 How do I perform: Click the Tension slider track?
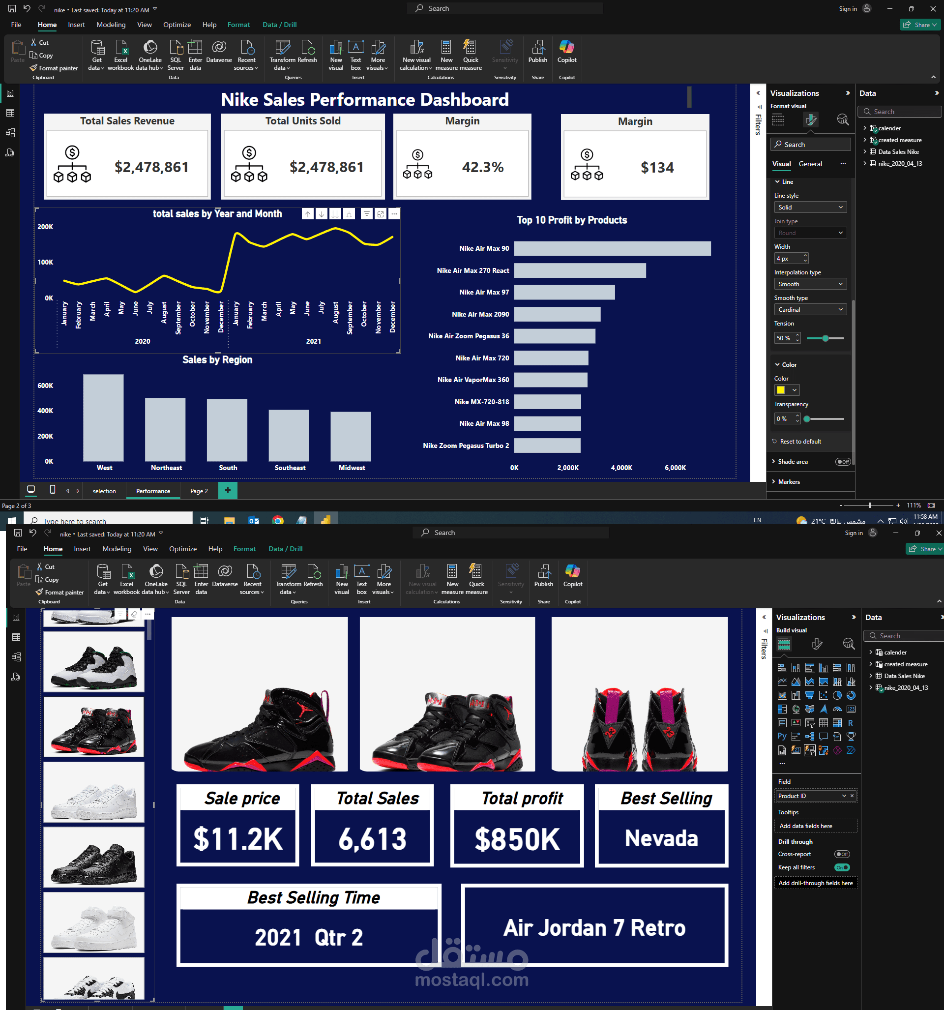coord(826,338)
